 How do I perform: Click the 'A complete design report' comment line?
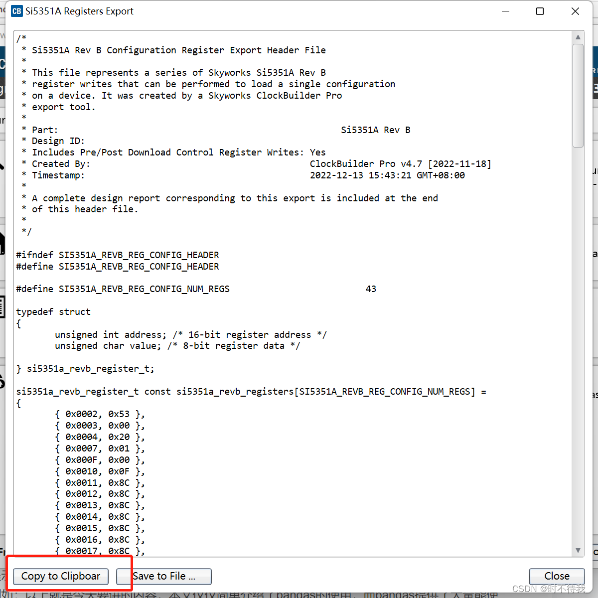click(x=230, y=198)
